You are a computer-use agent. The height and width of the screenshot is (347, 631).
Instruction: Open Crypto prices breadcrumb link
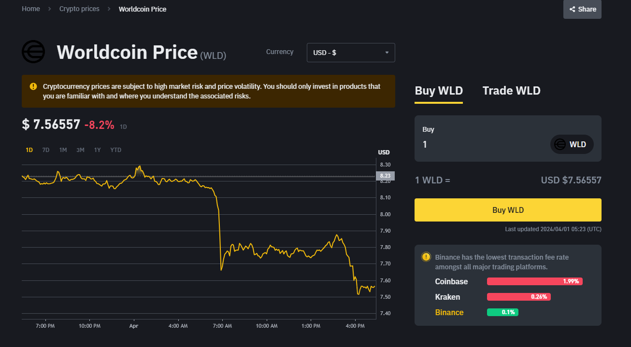point(79,9)
